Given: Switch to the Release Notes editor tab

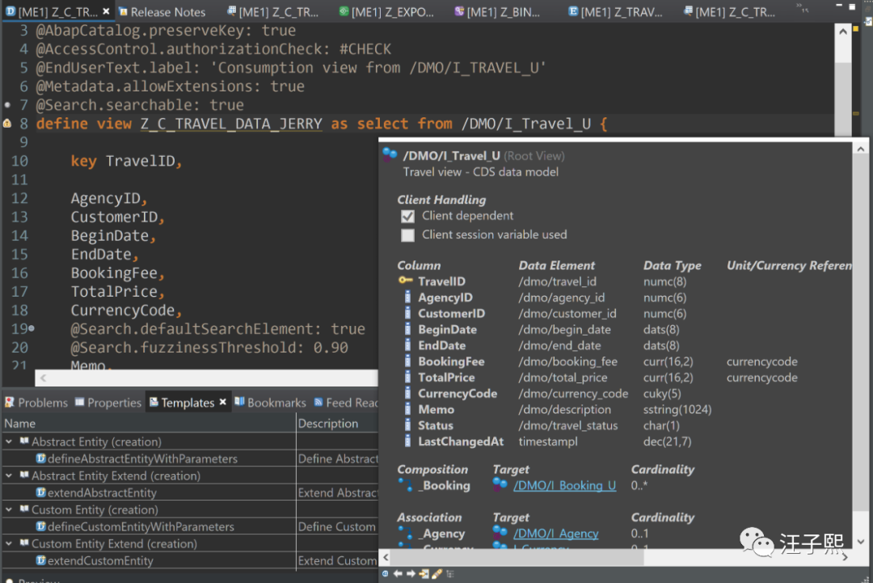Looking at the screenshot, I should pos(167,12).
